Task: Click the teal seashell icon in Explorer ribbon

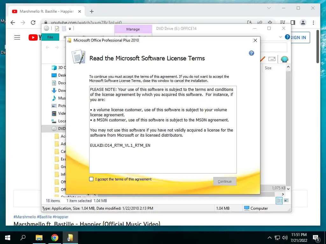Action: point(284,59)
